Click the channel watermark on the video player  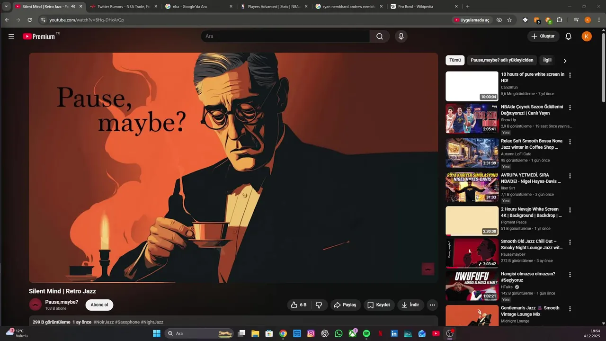click(x=428, y=269)
